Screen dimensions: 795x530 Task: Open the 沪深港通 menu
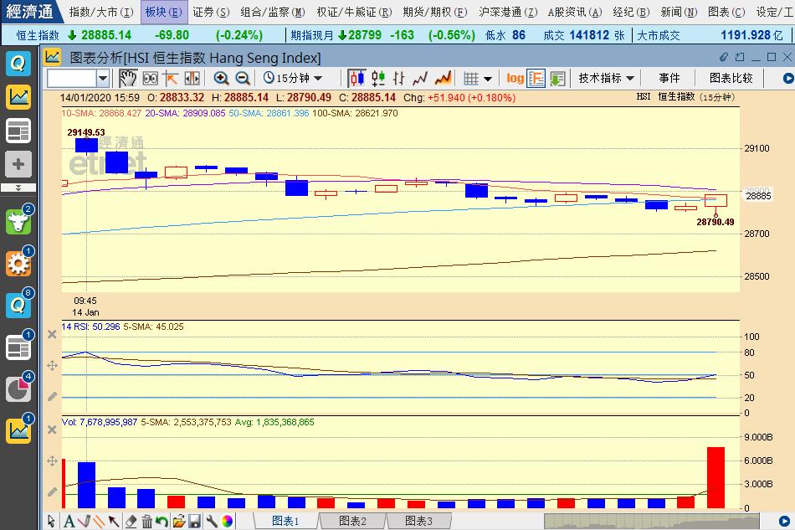508,12
